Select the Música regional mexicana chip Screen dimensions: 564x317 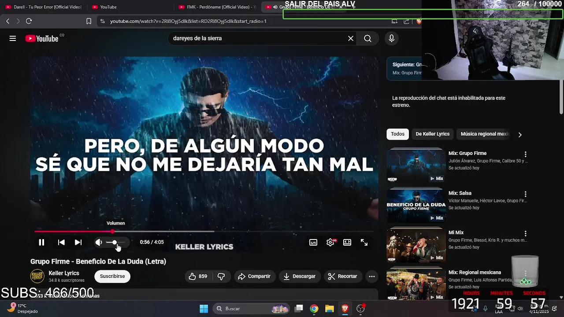484,134
